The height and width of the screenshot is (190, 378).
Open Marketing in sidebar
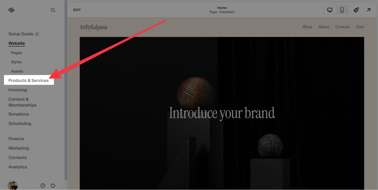click(19, 148)
